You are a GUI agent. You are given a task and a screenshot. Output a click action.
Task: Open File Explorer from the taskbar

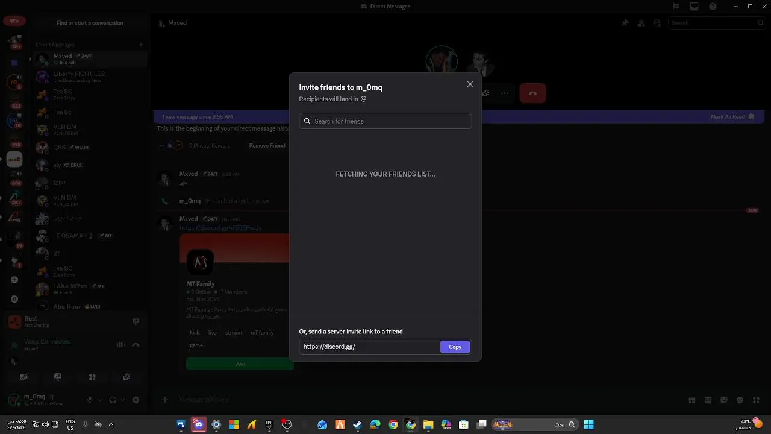[x=428, y=424]
